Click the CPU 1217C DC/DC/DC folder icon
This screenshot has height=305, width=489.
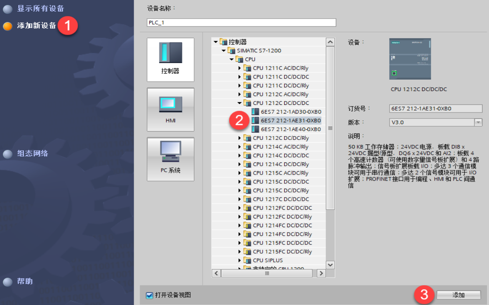pyautogui.click(x=247, y=199)
